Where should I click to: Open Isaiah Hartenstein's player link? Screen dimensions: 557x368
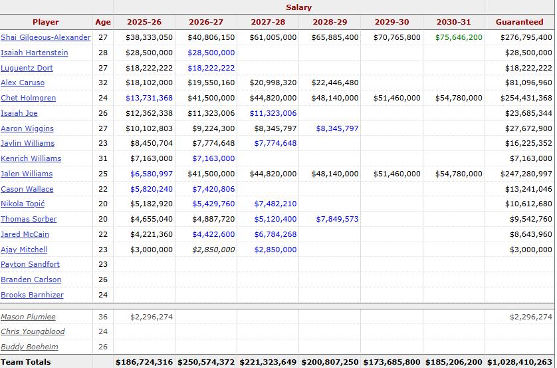pos(35,53)
